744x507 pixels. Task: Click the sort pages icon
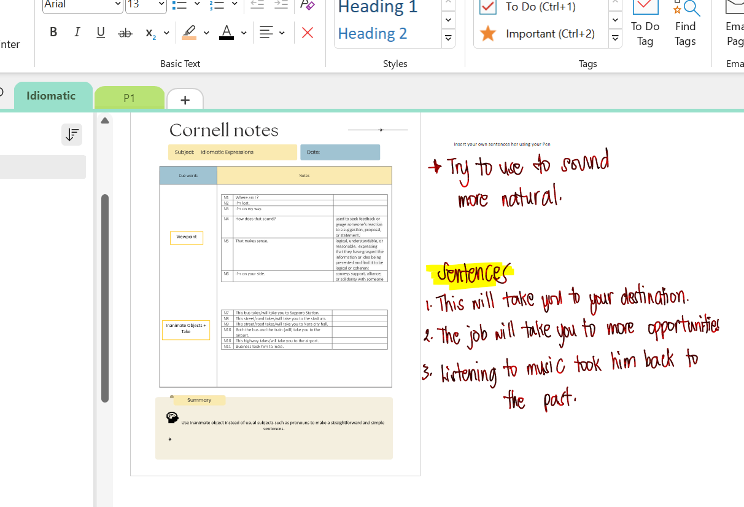72,135
